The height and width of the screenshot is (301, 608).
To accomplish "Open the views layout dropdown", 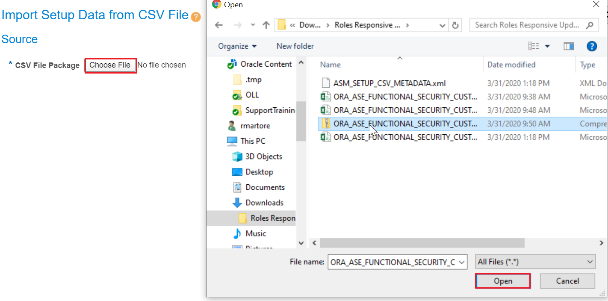I will pyautogui.click(x=548, y=46).
